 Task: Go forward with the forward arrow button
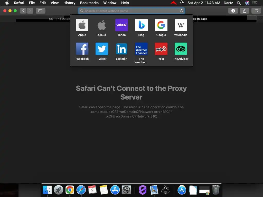30,11
